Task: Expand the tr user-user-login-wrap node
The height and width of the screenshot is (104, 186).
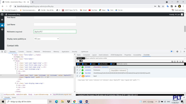Action: coord(15,63)
